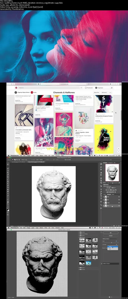128x299 pixels.
Task: Choose the Water Paper filter thumbnail
Action: (88, 263)
